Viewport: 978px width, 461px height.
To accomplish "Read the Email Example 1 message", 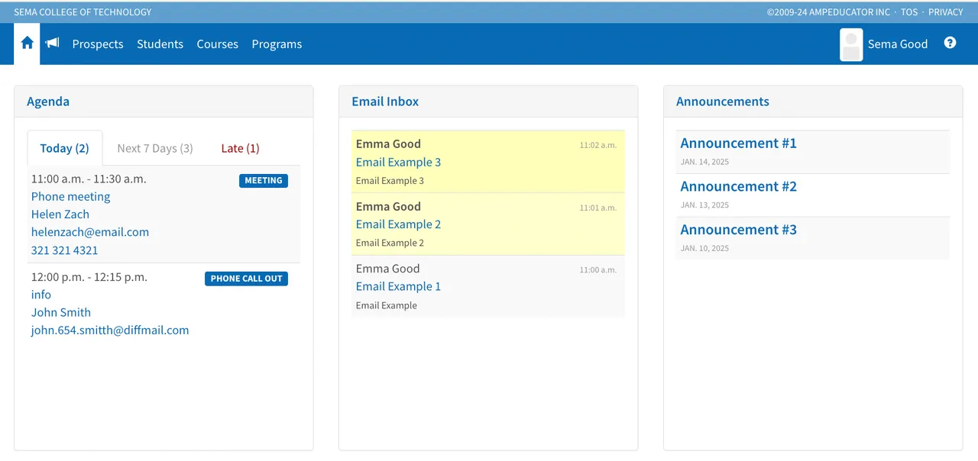I will click(398, 286).
